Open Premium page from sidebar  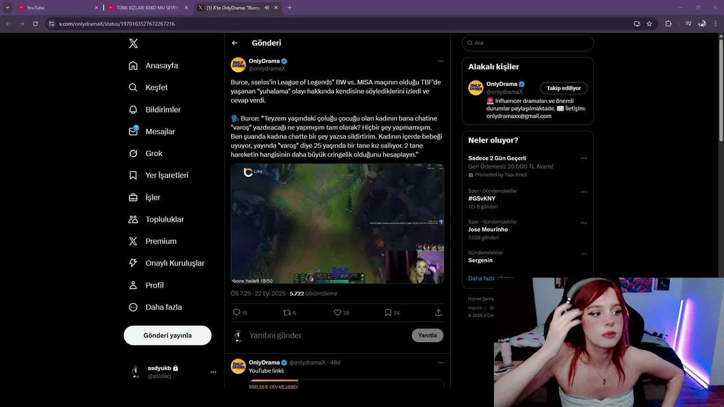click(x=152, y=241)
